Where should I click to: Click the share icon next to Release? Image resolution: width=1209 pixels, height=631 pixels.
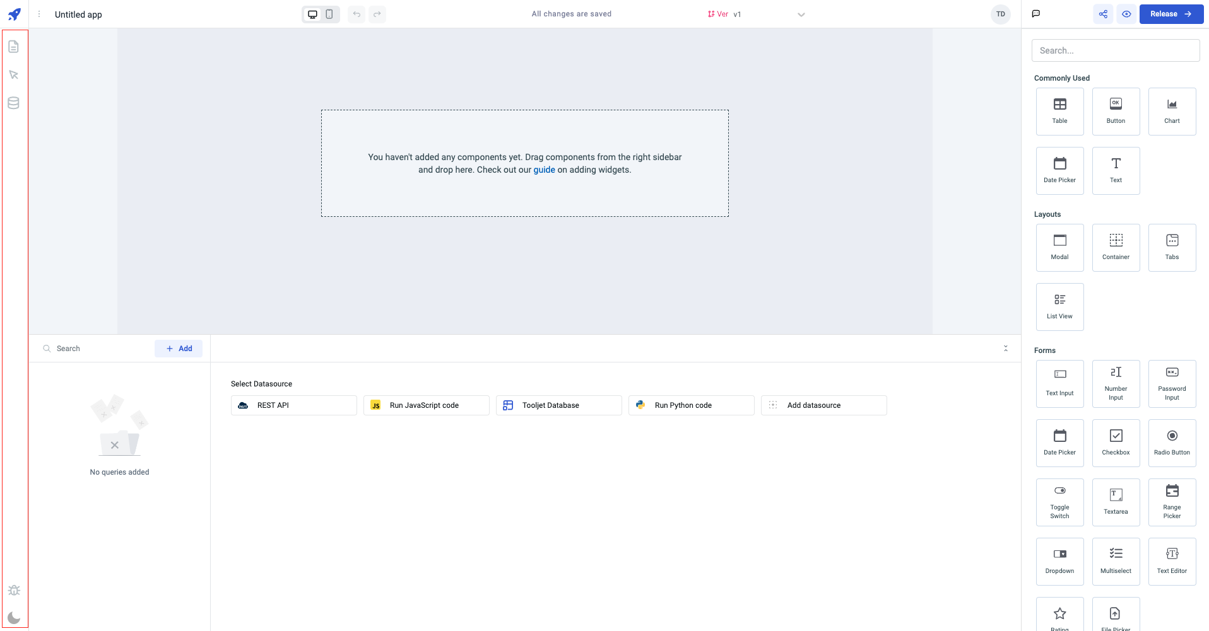click(x=1103, y=14)
